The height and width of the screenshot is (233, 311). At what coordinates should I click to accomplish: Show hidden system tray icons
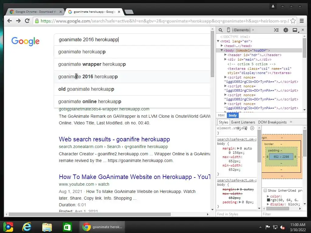tap(260, 227)
